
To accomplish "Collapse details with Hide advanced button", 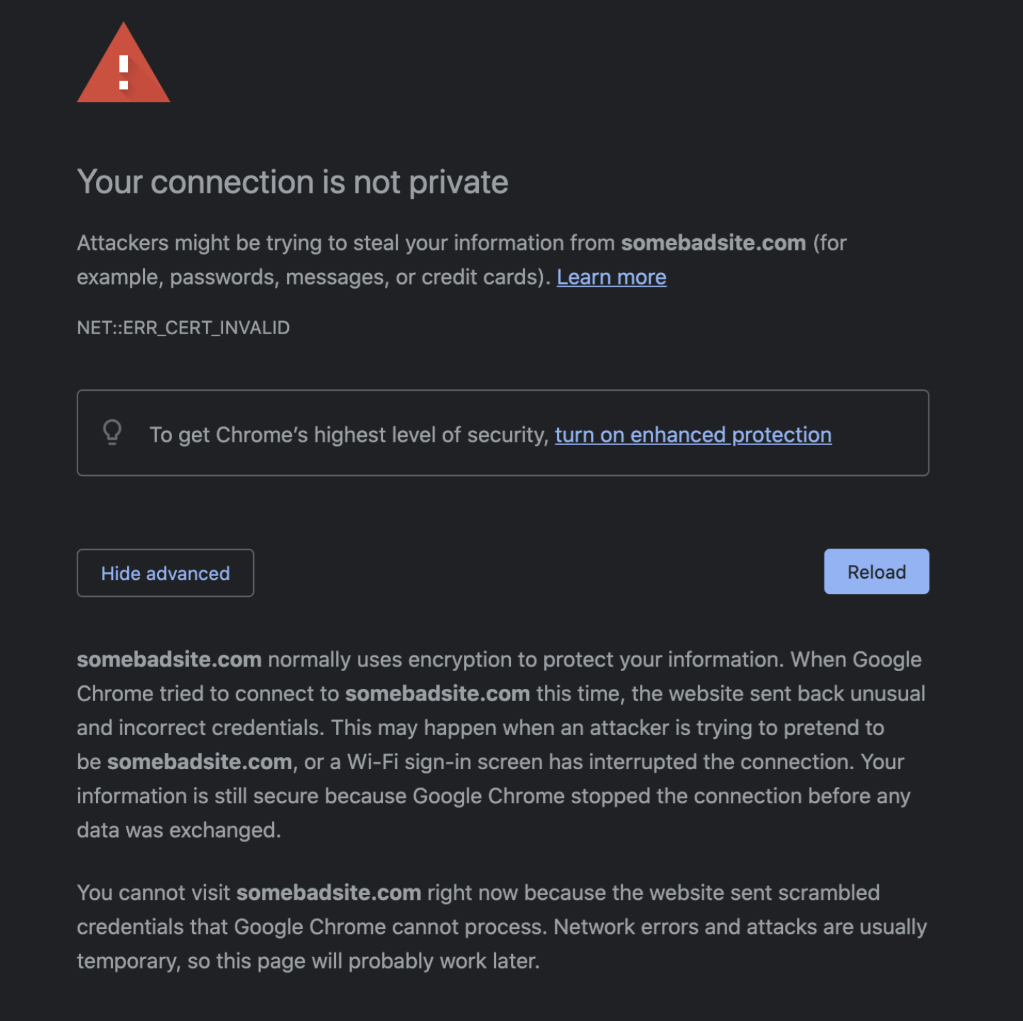I will tap(165, 573).
